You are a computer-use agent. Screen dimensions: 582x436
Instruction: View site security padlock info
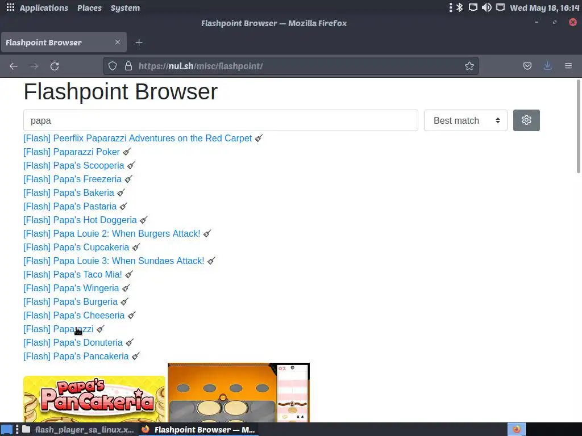coord(128,66)
